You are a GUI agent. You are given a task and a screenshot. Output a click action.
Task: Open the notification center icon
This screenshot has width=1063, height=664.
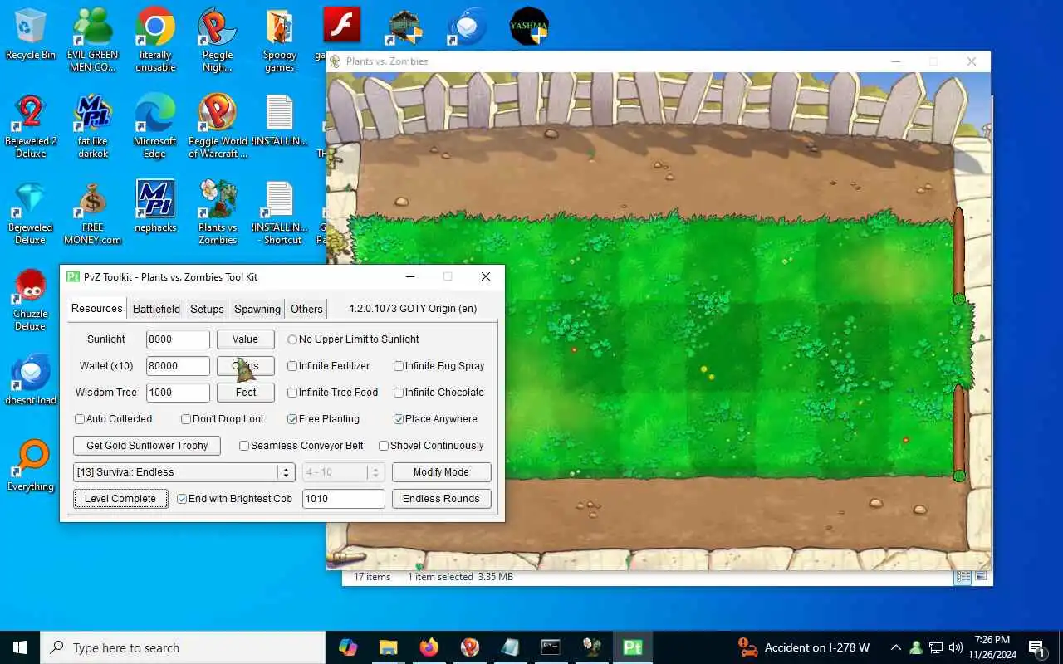(x=1036, y=647)
